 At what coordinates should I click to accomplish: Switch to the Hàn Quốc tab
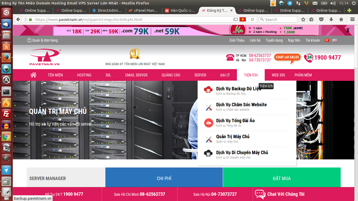coord(180,10)
